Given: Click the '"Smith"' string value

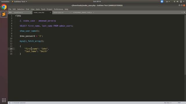Looking at the screenshot, I should coord(44,51).
